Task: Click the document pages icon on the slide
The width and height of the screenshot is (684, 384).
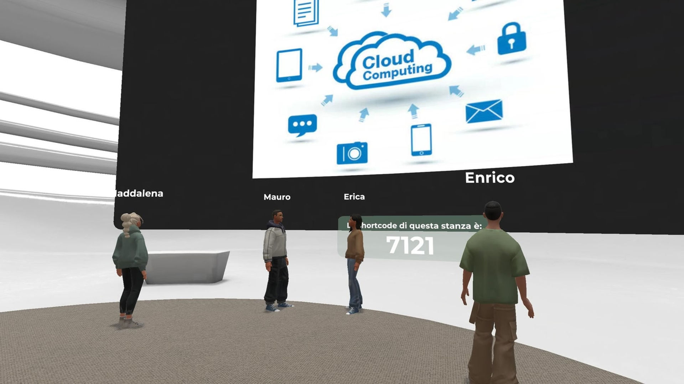Action: (306, 13)
